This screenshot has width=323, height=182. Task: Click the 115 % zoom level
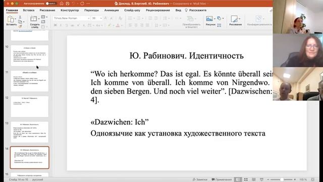pyautogui.click(x=303, y=179)
